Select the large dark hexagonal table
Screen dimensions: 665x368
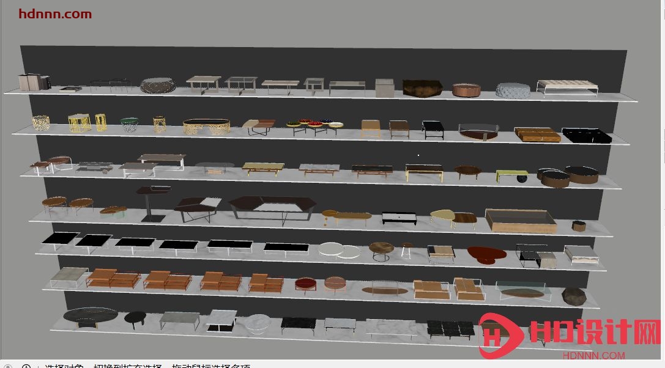click(x=272, y=210)
